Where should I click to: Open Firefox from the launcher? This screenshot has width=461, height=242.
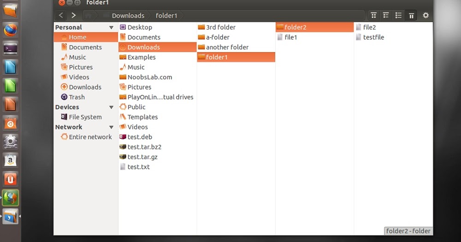pos(10,30)
